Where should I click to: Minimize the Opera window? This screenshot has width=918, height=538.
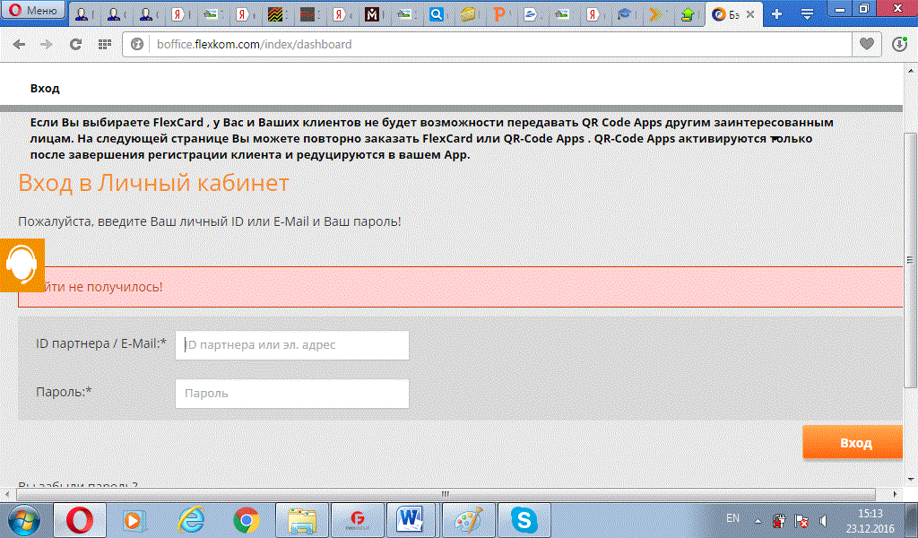(840, 9)
